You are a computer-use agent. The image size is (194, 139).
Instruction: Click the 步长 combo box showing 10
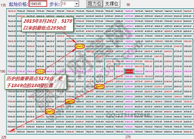point(67,4)
